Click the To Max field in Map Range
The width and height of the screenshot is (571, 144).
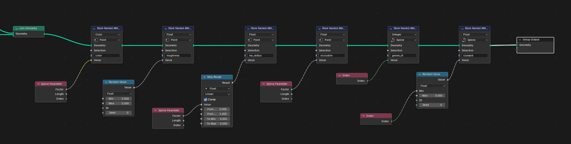pos(217,124)
